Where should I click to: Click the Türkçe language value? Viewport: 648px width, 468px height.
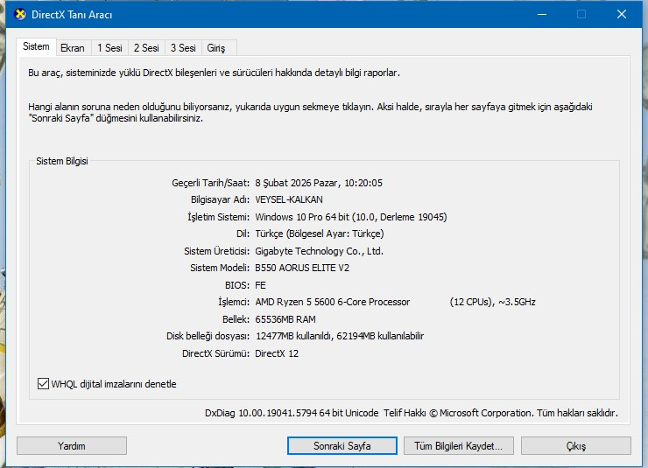(320, 234)
